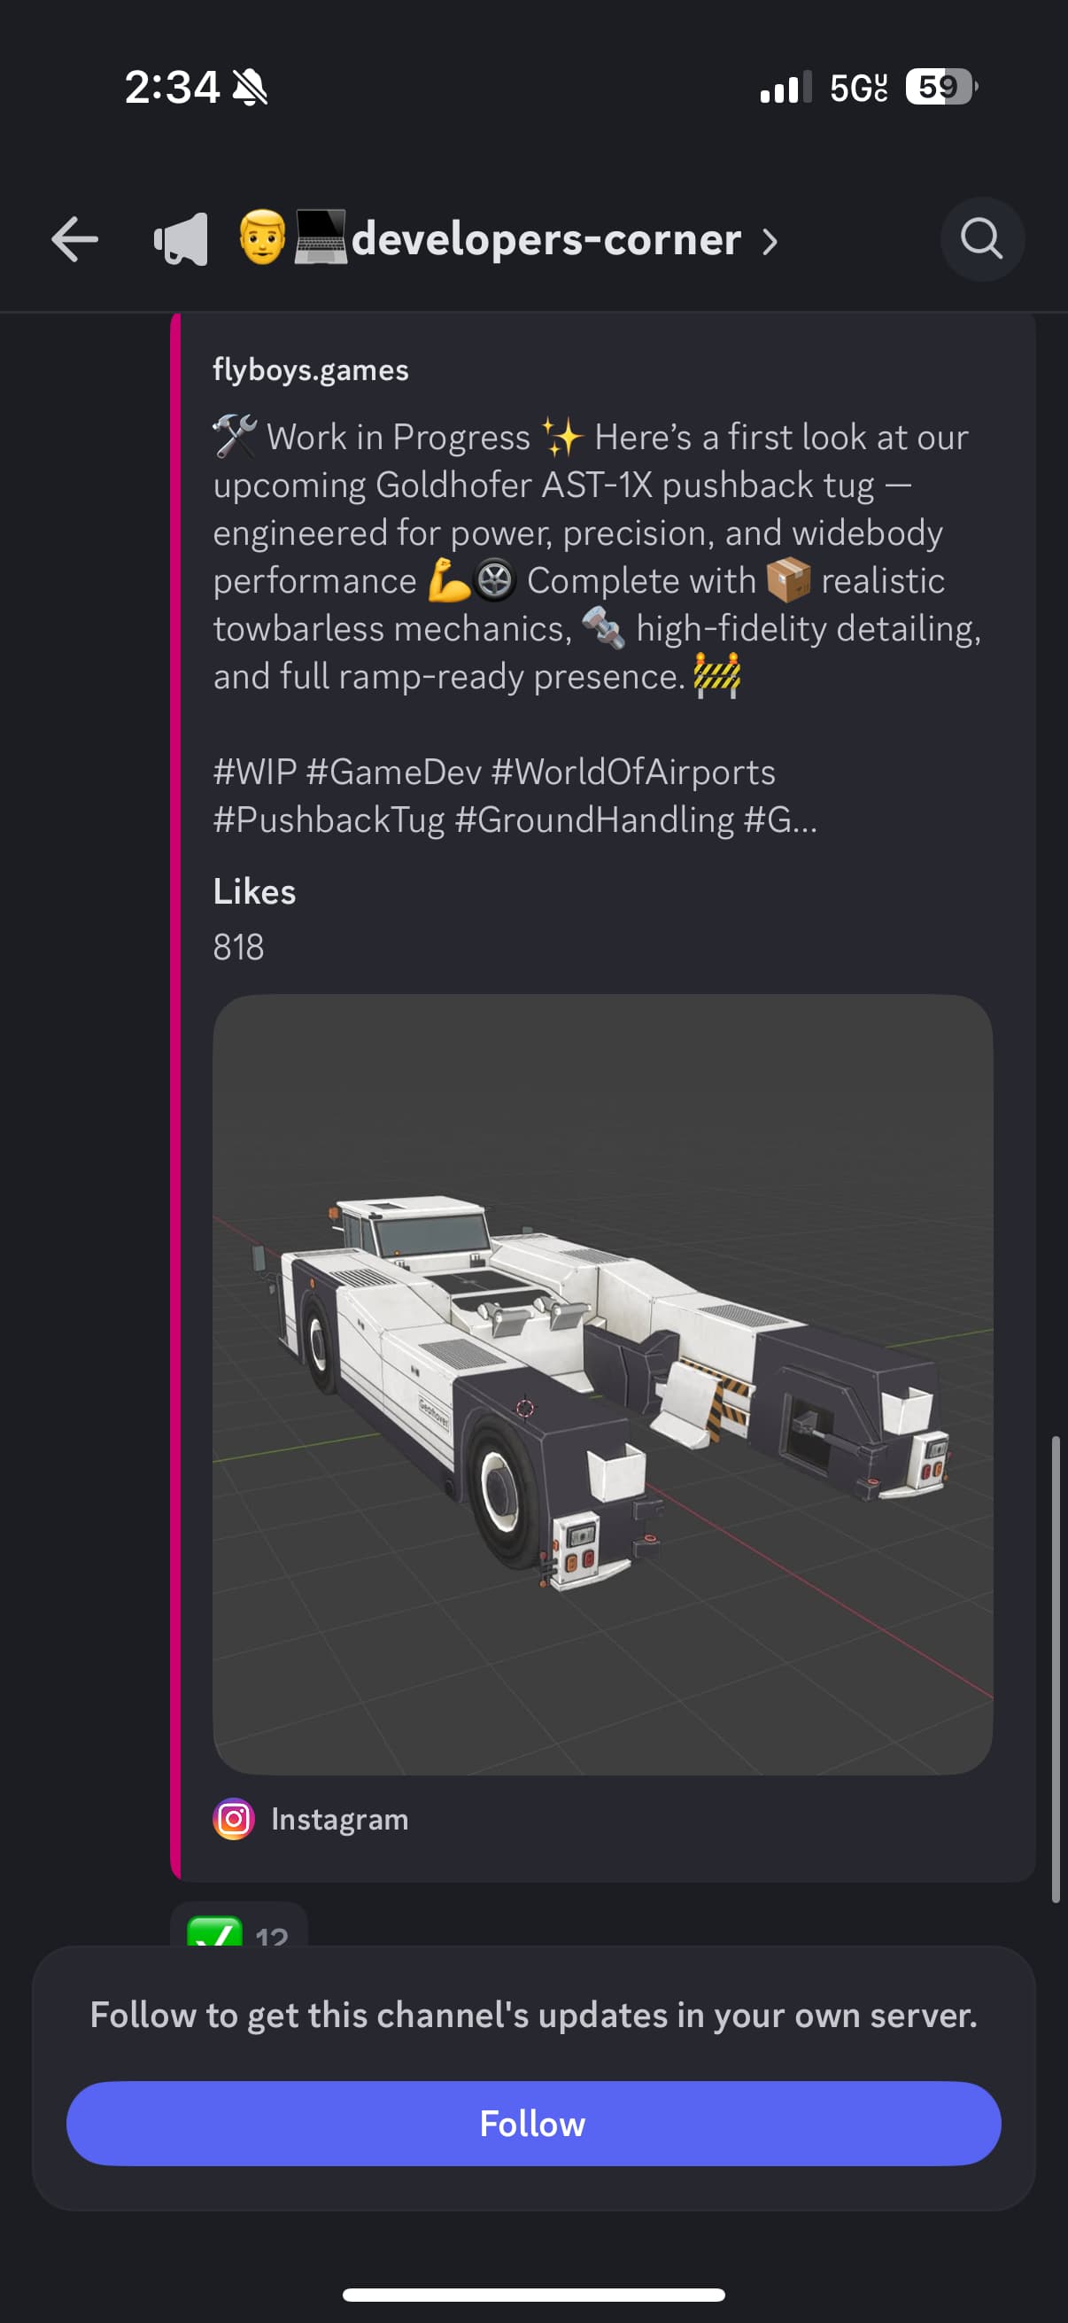Image resolution: width=1068 pixels, height=2323 pixels.
Task: Tap the Instagram logo icon
Action: pos(234,1819)
